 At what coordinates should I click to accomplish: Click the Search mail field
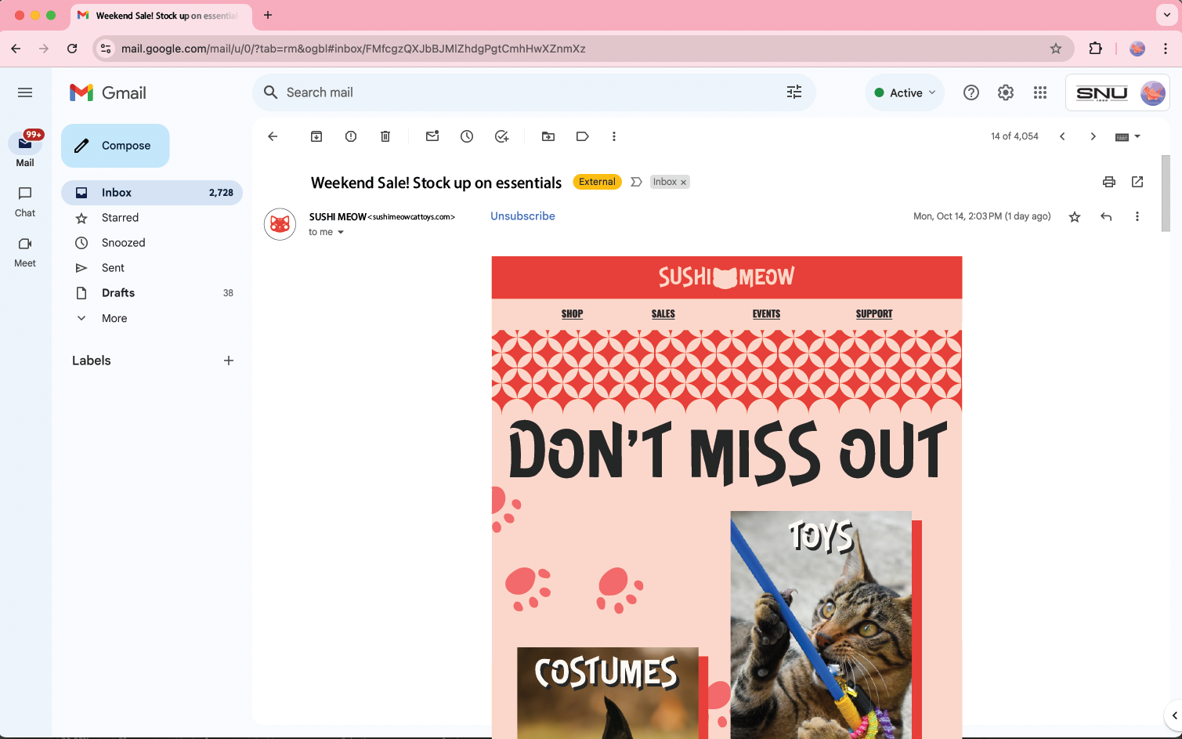click(533, 92)
